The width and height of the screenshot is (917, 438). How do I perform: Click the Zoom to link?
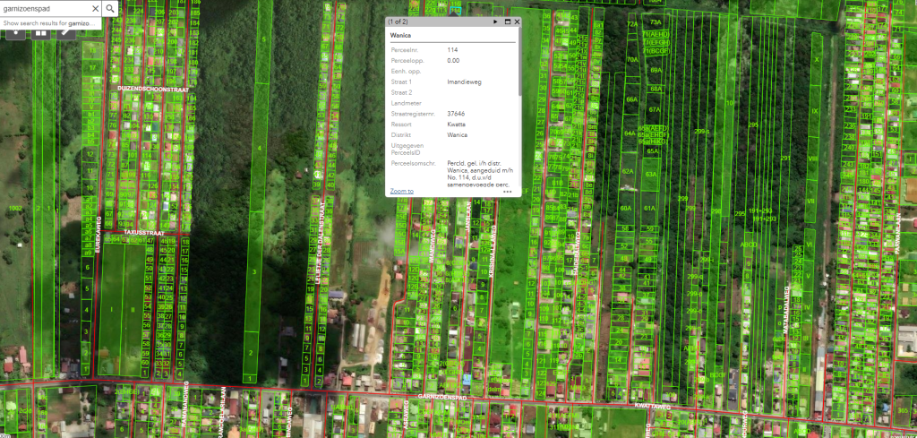click(401, 191)
